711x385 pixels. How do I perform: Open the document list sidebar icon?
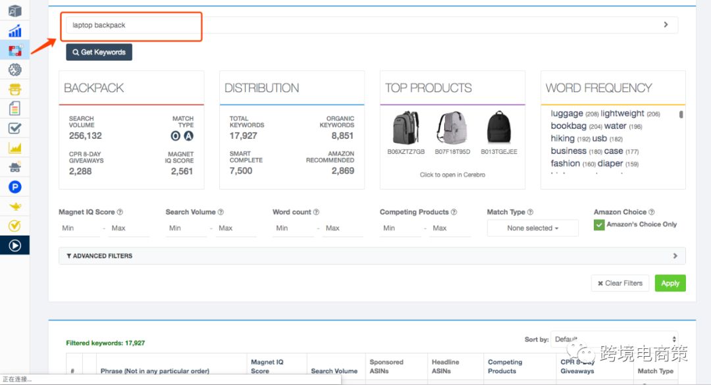click(14, 109)
